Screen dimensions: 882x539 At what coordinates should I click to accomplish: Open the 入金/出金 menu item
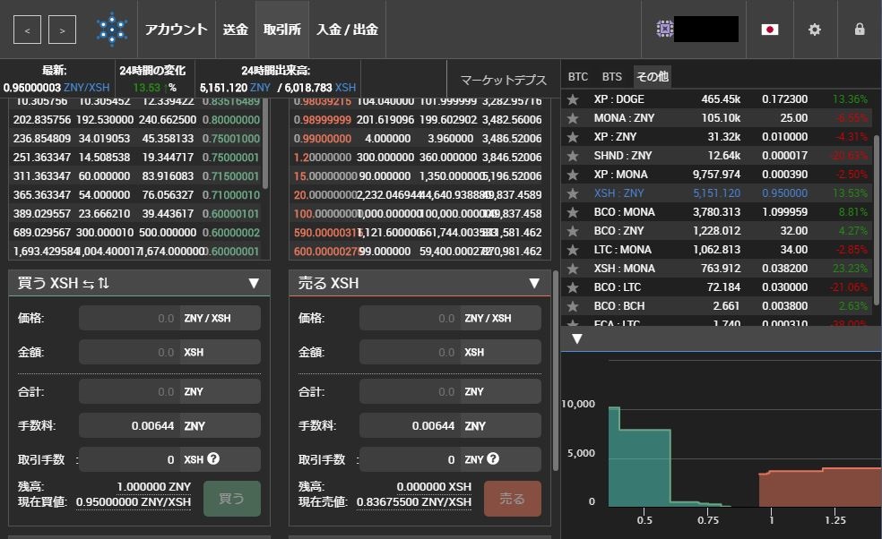[346, 29]
